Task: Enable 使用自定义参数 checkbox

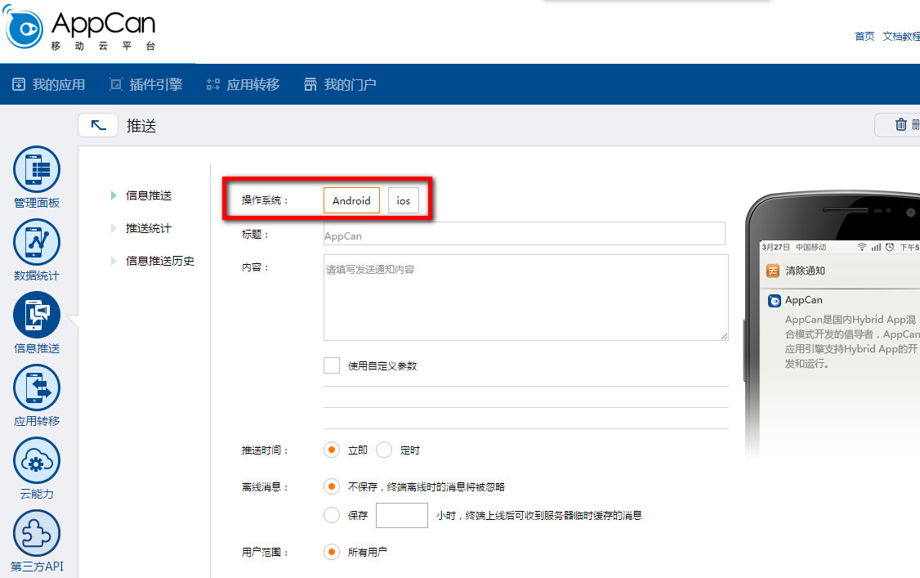Action: [x=332, y=365]
